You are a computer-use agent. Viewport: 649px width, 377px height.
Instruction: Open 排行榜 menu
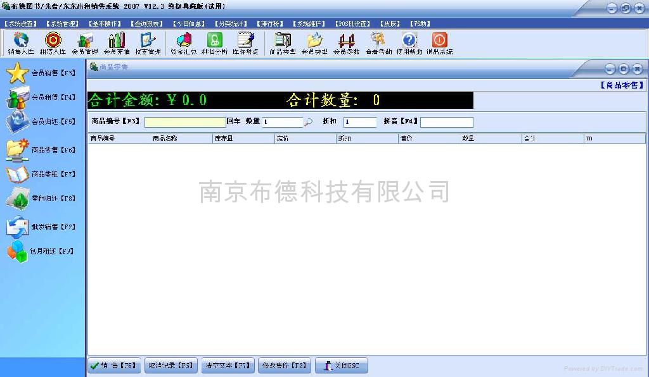click(x=270, y=23)
